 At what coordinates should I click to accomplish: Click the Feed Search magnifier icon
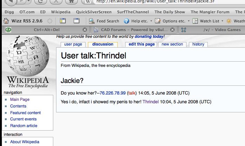pyautogui.click(x=92, y=21)
